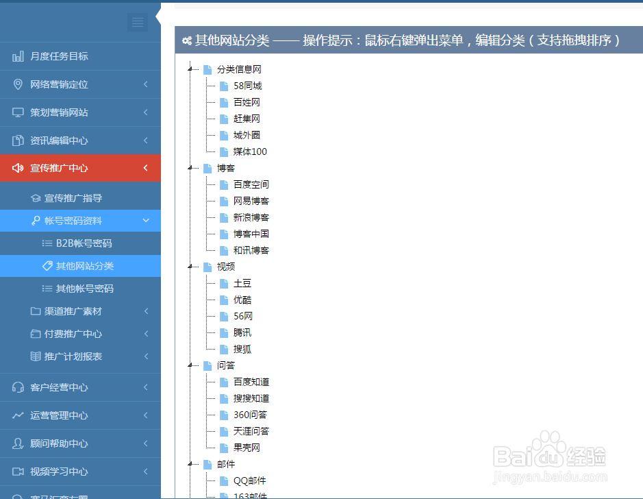643x499 pixels.
Task: Click the line chart icon beside 运营管理中心
Action: (x=18, y=415)
